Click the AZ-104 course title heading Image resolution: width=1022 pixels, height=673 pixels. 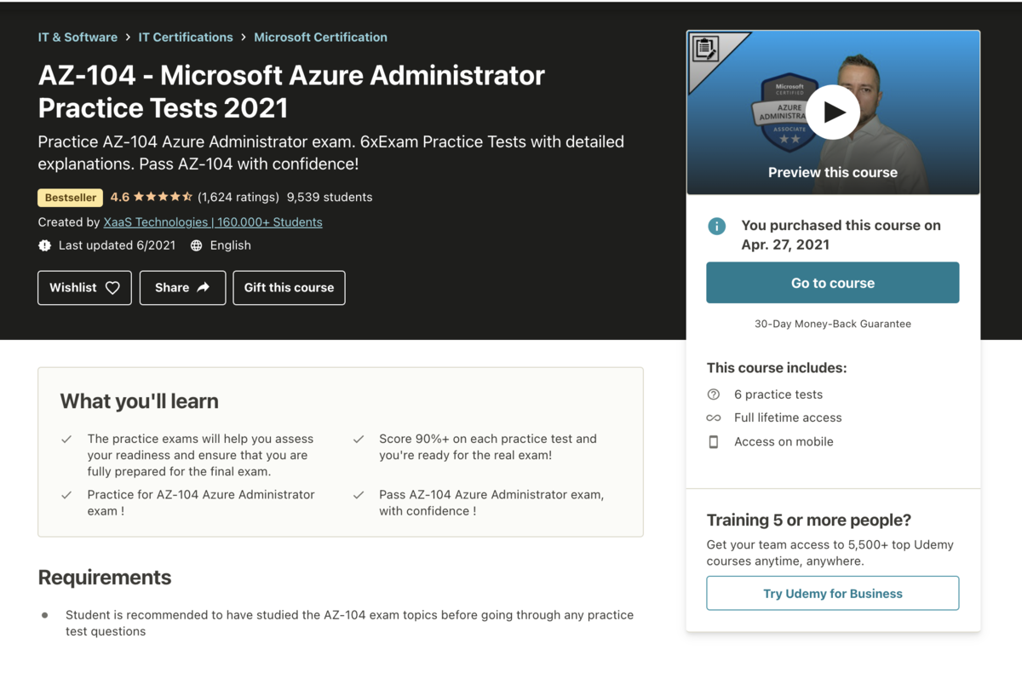[x=291, y=91]
